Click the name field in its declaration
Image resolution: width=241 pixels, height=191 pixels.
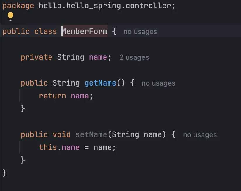click(98, 57)
